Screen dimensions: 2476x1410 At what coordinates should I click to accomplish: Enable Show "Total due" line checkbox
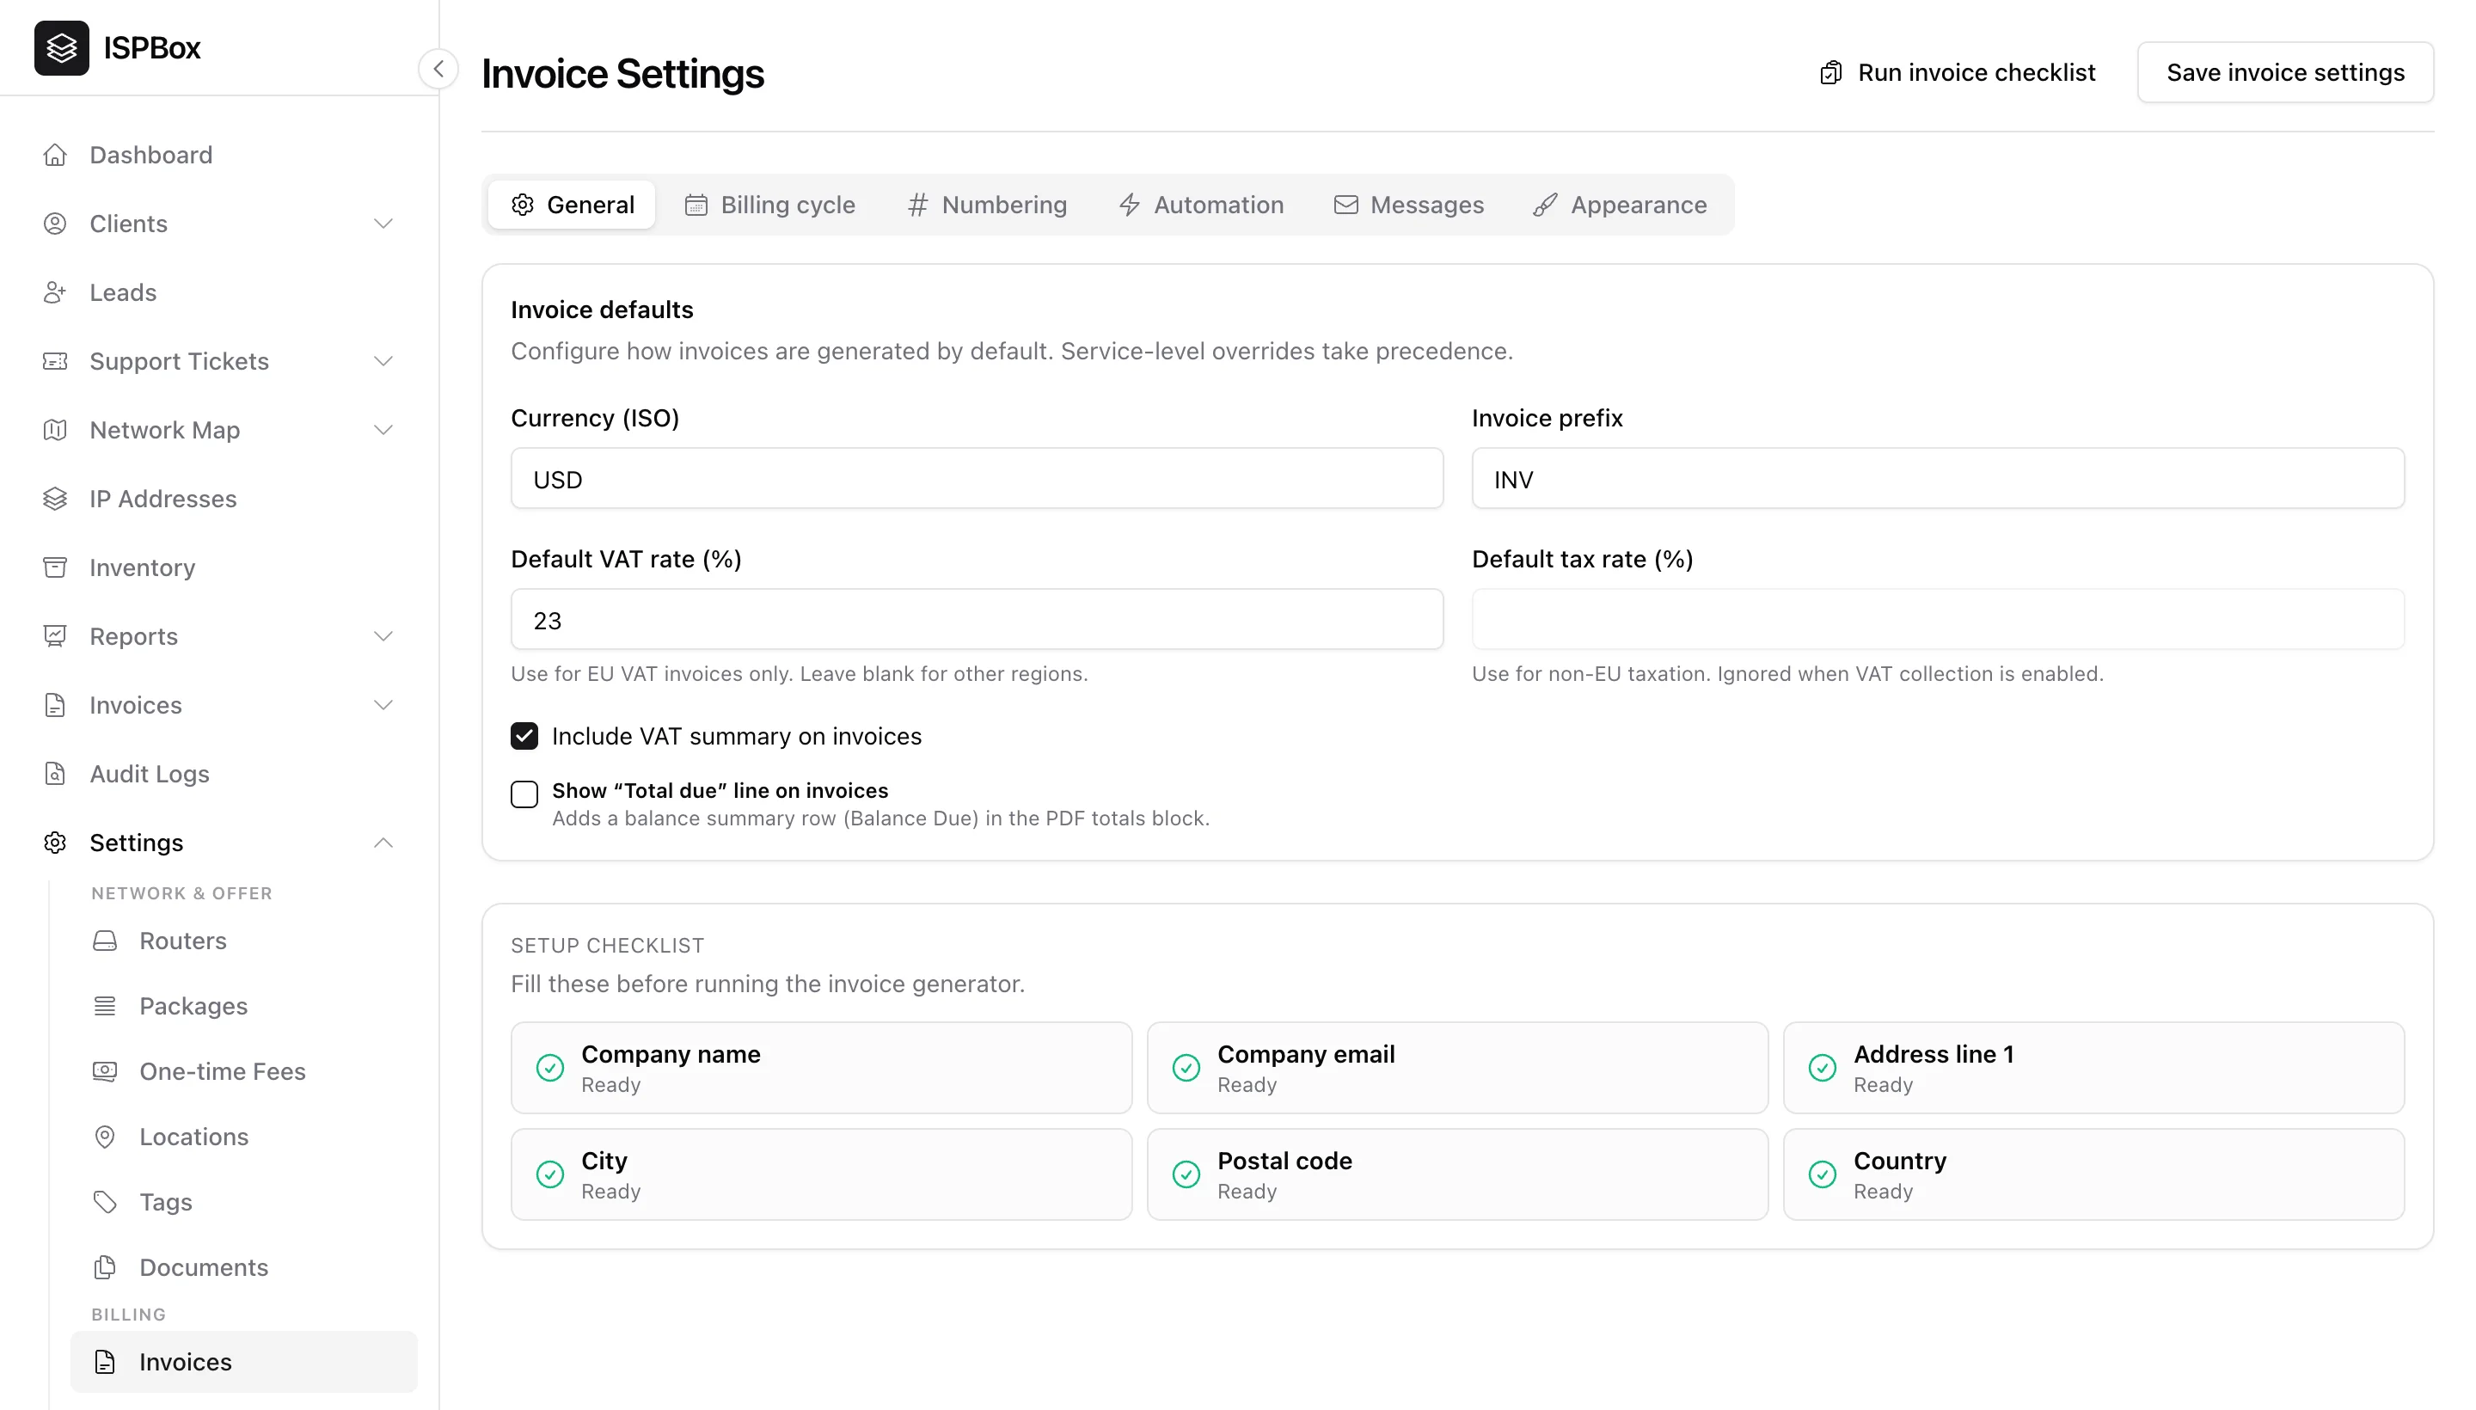(x=524, y=794)
